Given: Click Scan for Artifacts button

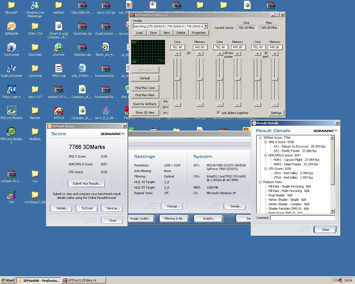Looking at the screenshot, I should (145, 104).
